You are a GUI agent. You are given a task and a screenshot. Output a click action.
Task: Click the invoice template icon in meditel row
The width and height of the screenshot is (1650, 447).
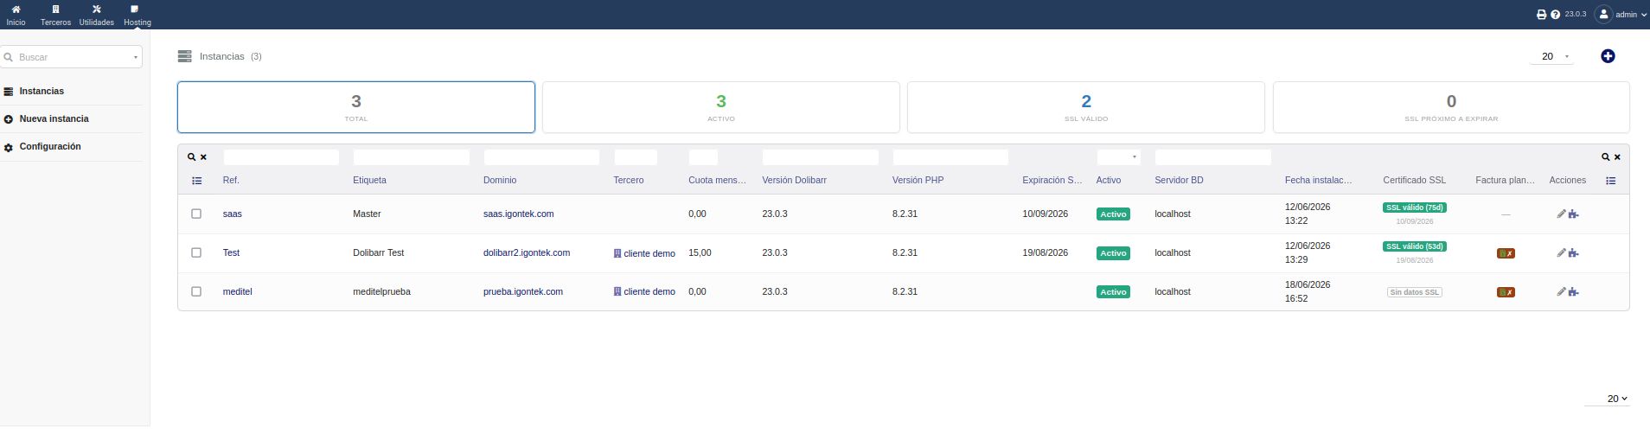click(x=1506, y=292)
